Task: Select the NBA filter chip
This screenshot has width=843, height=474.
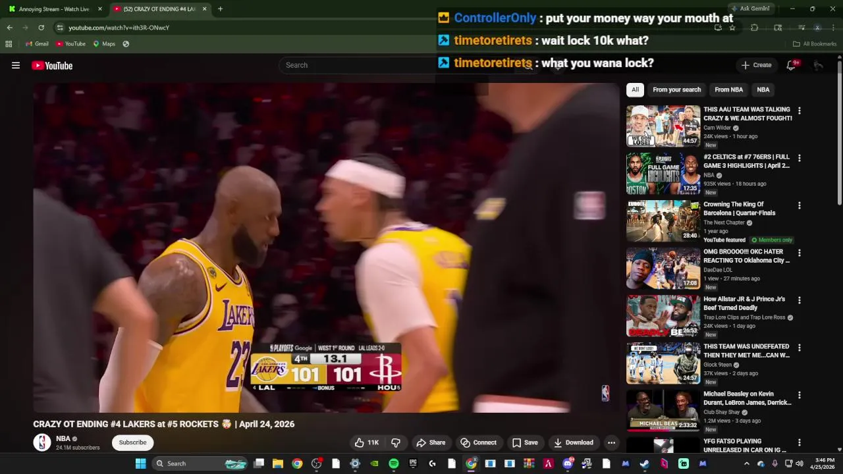Action: tap(763, 90)
